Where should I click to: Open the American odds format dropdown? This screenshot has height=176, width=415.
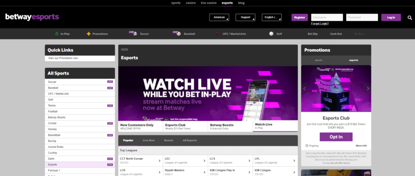[219, 18]
